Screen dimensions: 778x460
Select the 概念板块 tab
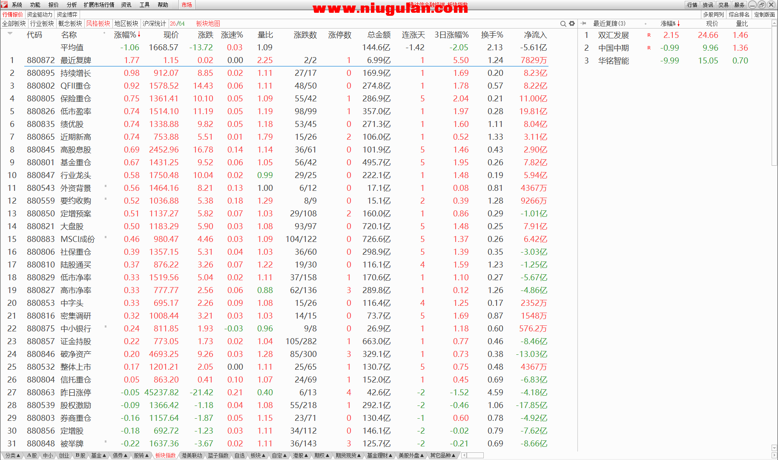[x=70, y=23]
